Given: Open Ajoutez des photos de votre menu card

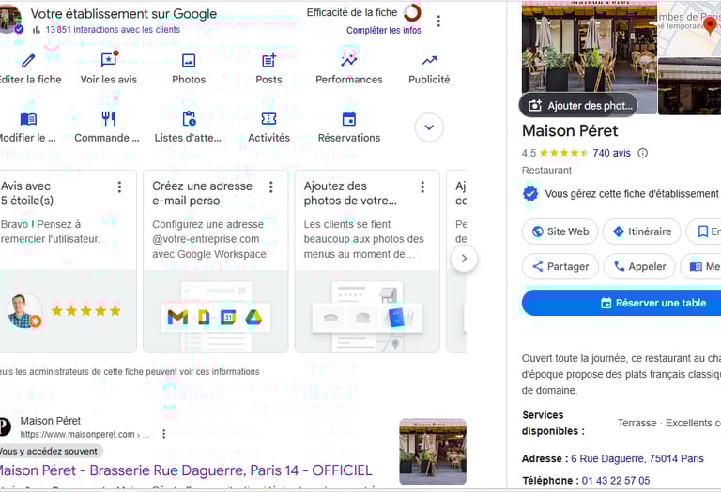Looking at the screenshot, I should (x=367, y=261).
